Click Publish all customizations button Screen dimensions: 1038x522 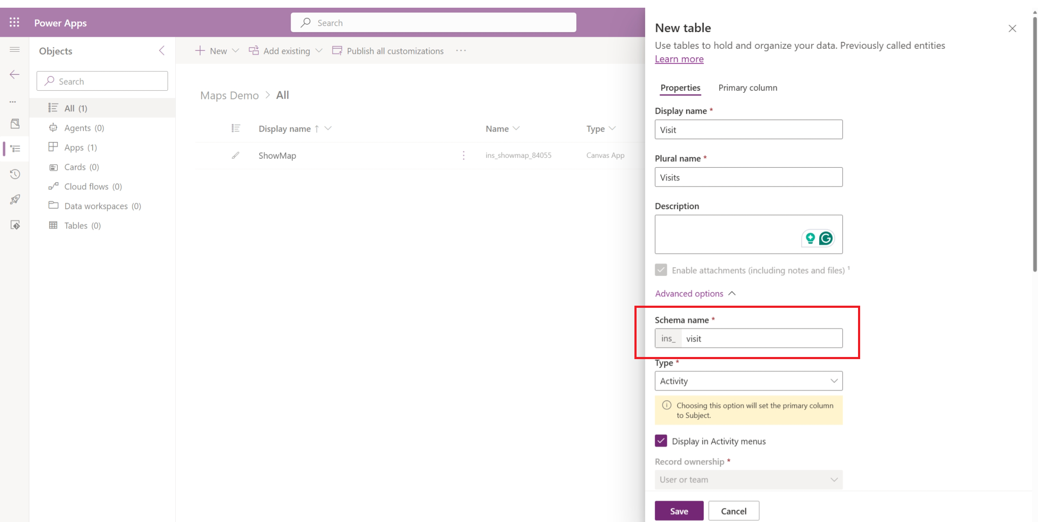388,50
